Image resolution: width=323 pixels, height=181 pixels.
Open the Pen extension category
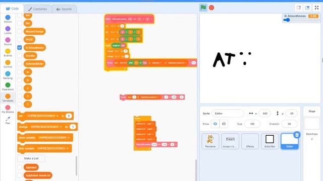point(8,121)
